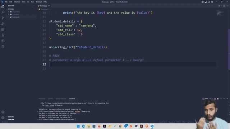Switch to the DEBUG CONSOLE panel tab
The height and width of the screenshot is (129, 230).
(61, 99)
